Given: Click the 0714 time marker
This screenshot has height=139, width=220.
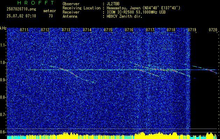Looking at the screenshot, I should pos(87,30).
